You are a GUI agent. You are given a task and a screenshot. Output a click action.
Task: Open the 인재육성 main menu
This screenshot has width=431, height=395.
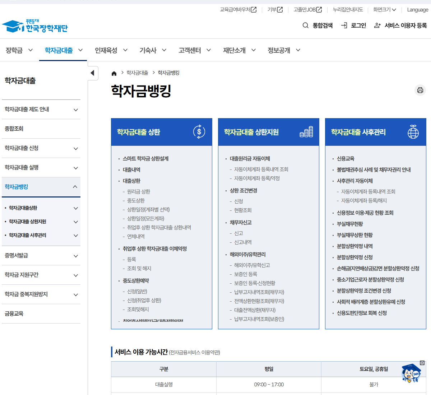point(111,50)
